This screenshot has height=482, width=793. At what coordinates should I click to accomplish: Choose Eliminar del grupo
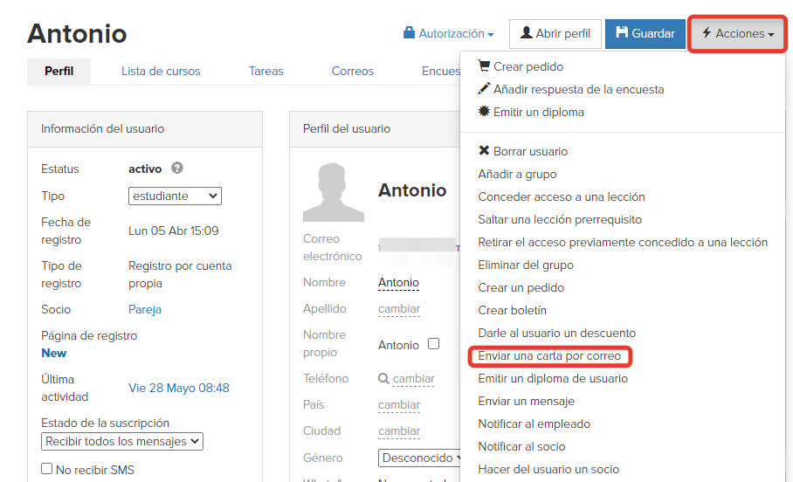point(526,265)
